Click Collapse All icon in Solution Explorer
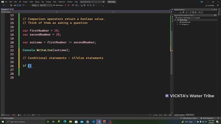This screenshot has width=221, height=124. click(x=193, y=12)
